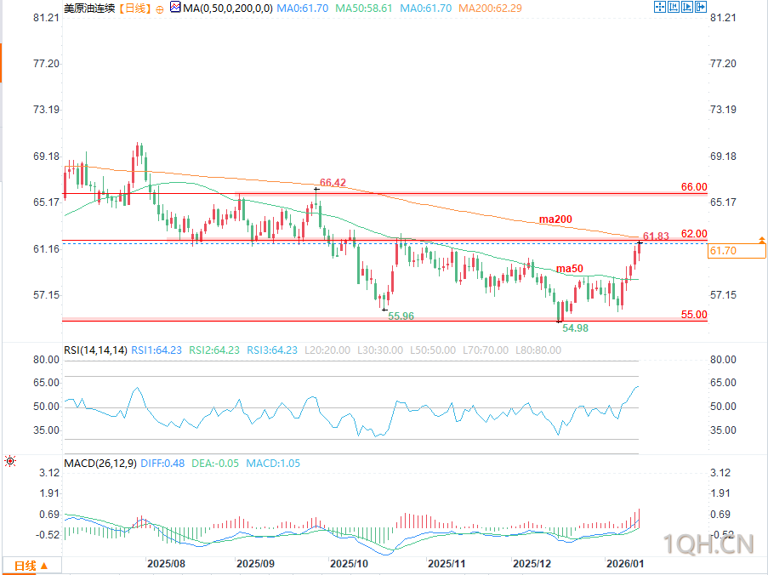Image resolution: width=768 pixels, height=575 pixels.
Task: Click the DEA:-0.05 value
Action: [215, 464]
